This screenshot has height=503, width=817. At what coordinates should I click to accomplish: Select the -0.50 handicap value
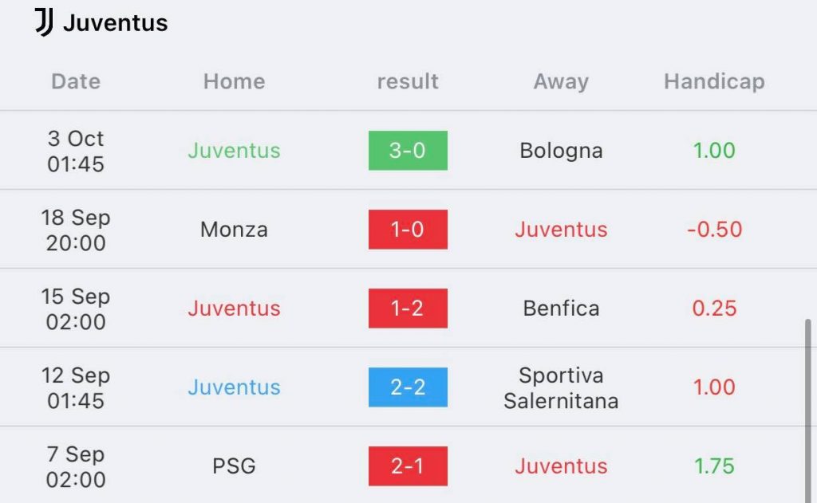click(x=714, y=229)
